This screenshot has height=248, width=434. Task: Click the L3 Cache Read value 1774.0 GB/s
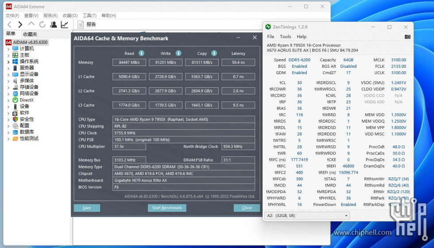(x=129, y=105)
